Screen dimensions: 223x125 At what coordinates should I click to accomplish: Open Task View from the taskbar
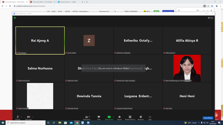pos(54,123)
